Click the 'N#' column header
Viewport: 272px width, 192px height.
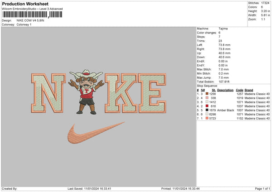coord(203,90)
